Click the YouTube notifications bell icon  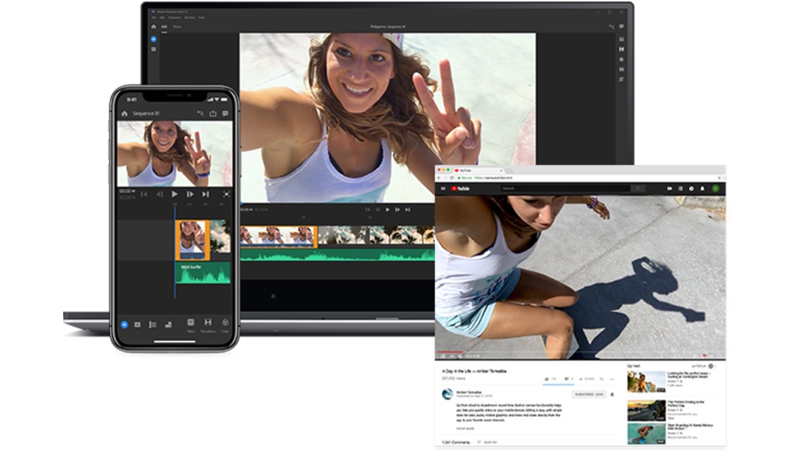702,189
